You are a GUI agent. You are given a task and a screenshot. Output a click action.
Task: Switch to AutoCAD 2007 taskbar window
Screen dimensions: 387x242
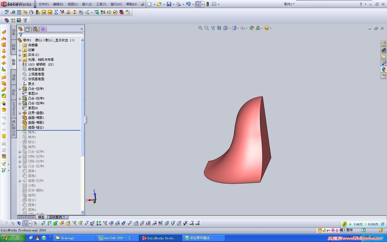pyautogui.click(x=118, y=238)
